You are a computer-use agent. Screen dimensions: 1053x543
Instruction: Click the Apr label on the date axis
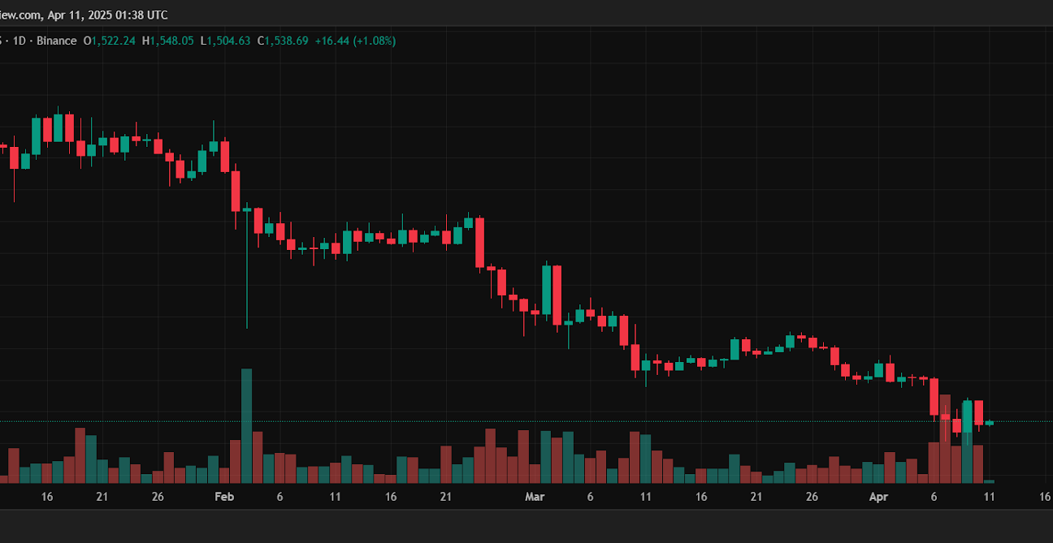[878, 497]
